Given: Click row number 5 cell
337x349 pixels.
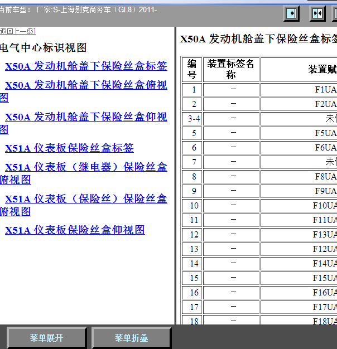Looking at the screenshot, I should pyautogui.click(x=192, y=133).
